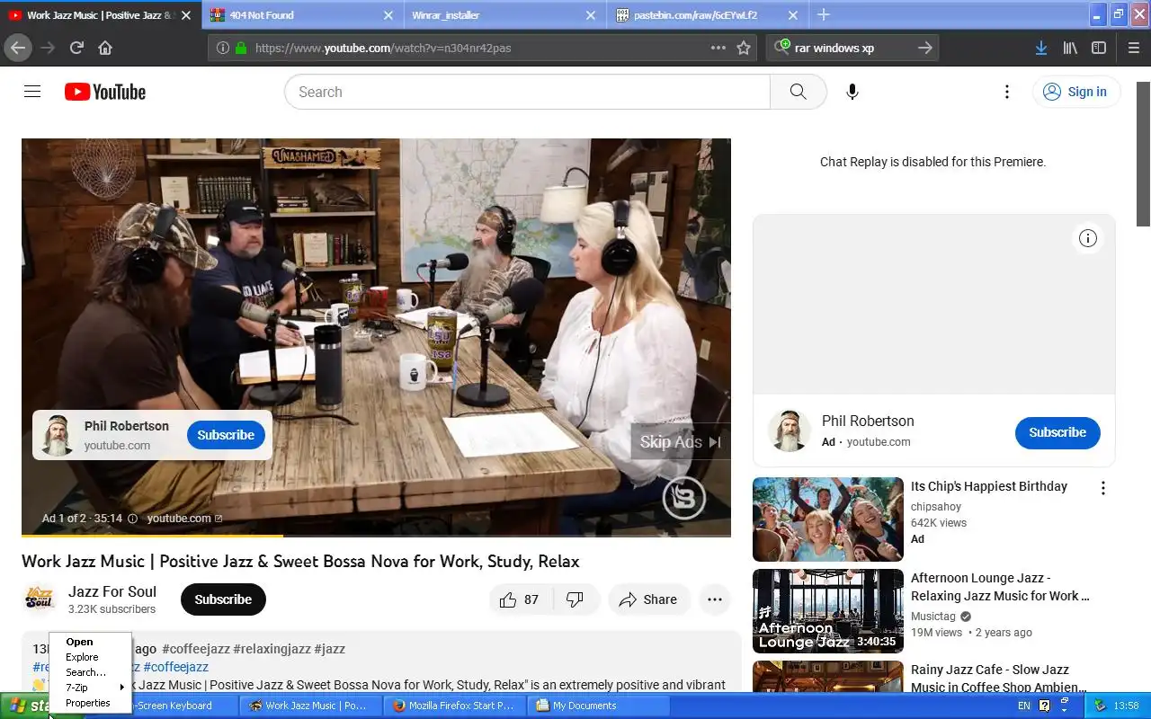Reload the current page

[x=76, y=48]
